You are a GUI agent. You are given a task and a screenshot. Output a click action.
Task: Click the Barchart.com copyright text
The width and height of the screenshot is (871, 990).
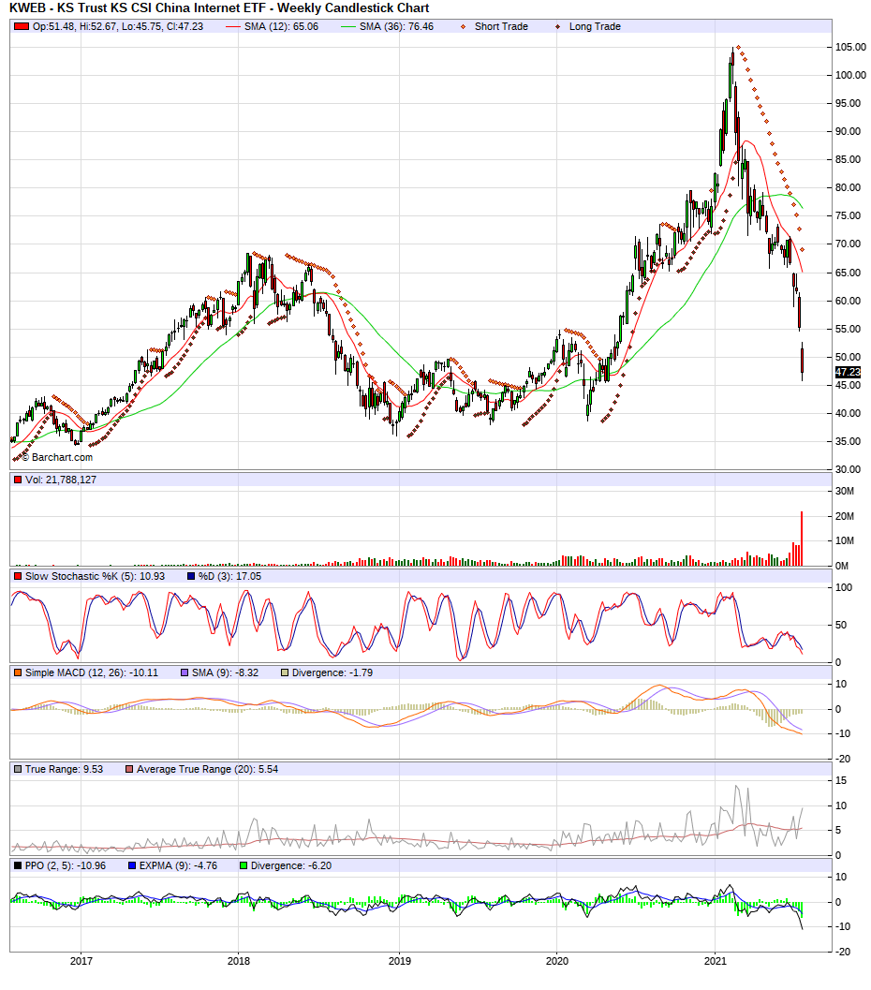point(57,457)
